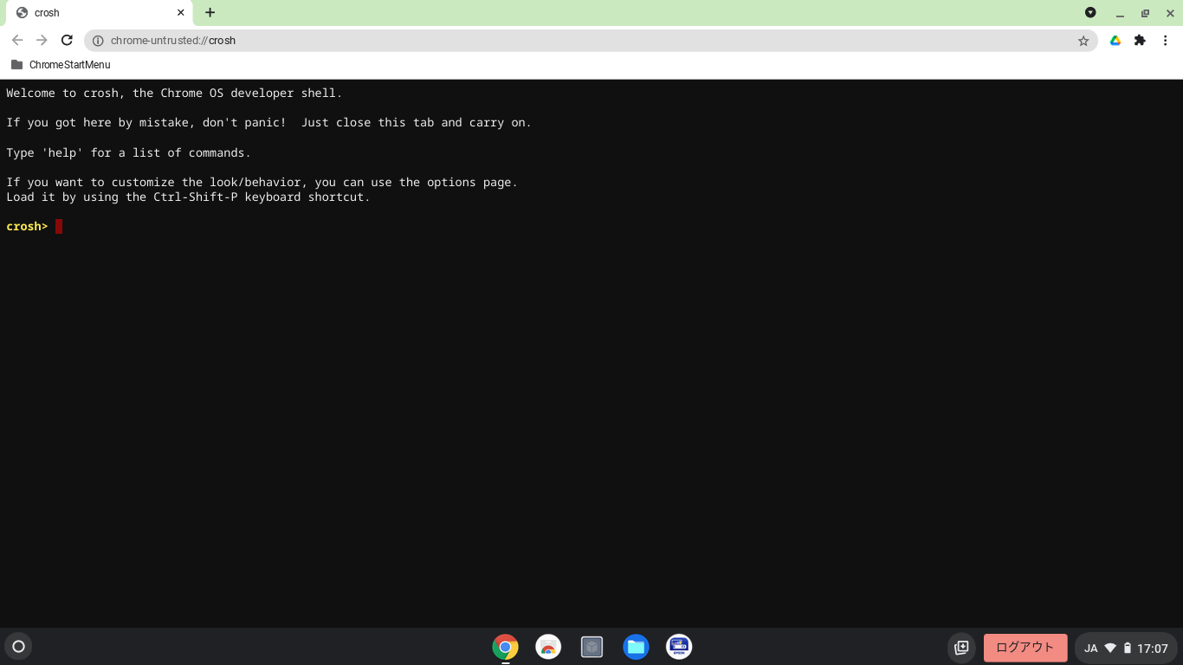
Task: Launch the Files app from the shelf
Action: click(x=636, y=647)
